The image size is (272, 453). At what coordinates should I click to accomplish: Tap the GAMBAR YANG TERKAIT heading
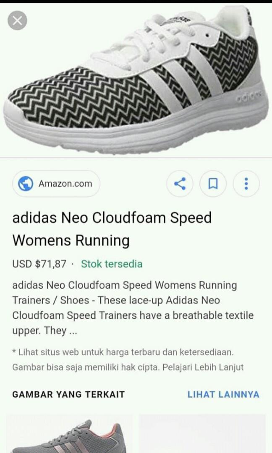[x=68, y=394]
